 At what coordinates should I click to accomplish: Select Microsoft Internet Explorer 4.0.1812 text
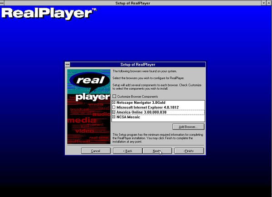pyautogui.click(x=148, y=107)
